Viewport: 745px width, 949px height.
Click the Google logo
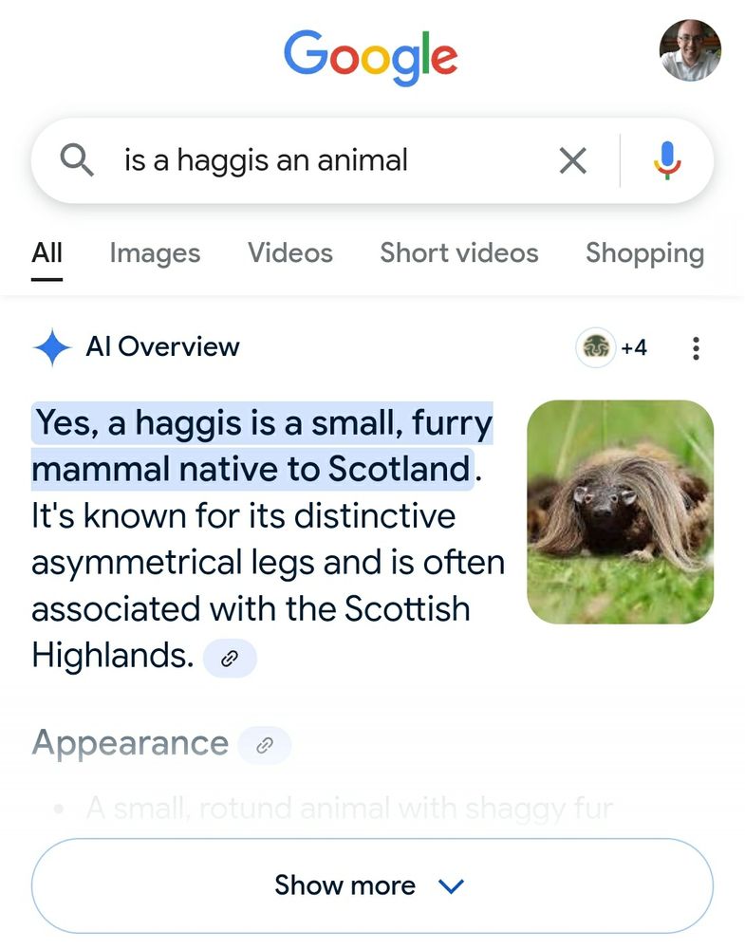371,56
